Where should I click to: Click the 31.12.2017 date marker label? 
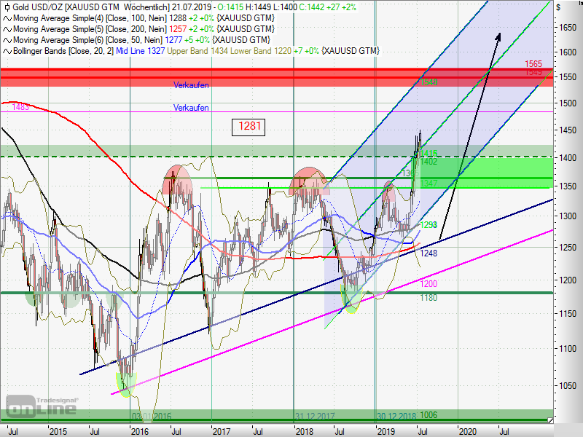[315, 416]
